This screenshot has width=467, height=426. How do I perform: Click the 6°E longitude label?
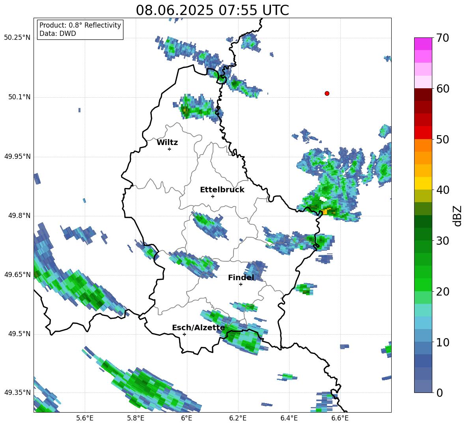[187, 418]
